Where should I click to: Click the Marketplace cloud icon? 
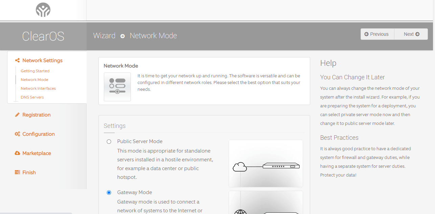17,153
